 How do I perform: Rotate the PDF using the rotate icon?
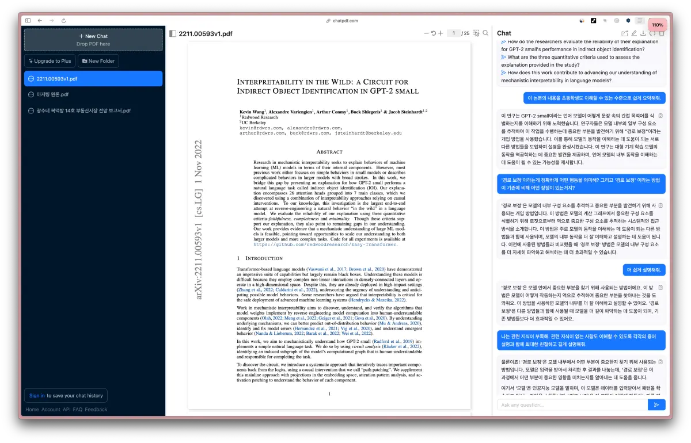[x=433, y=33]
